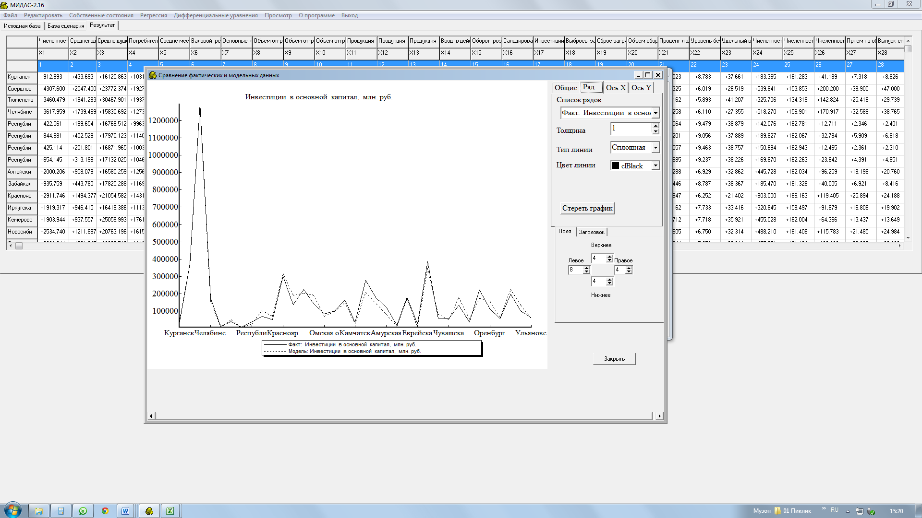922x518 pixels.
Task: Open the Windows Start menu orb
Action: 13,510
